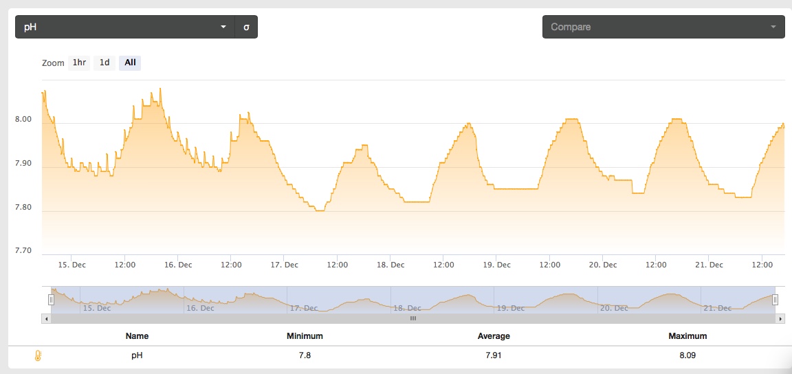Click the maximum value 8.09

coord(687,356)
